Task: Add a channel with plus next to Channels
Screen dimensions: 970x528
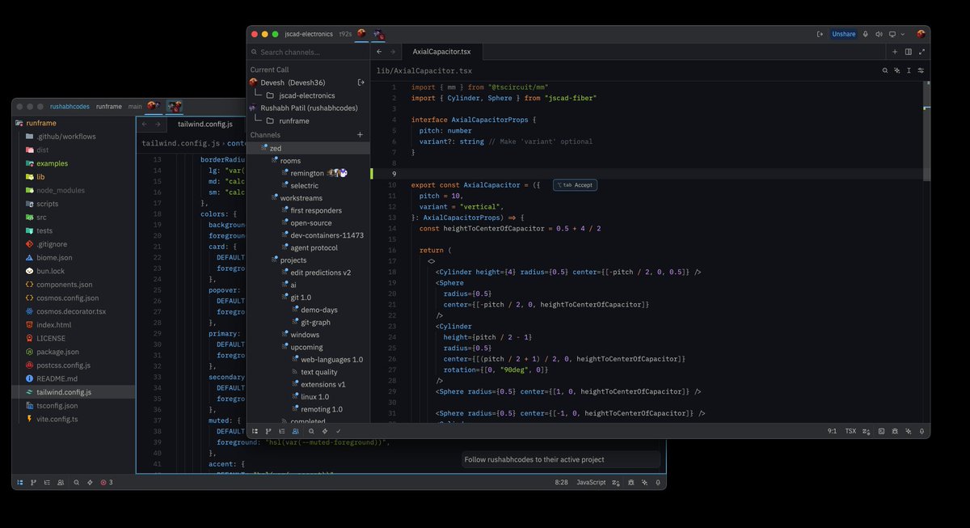Action: (360, 134)
